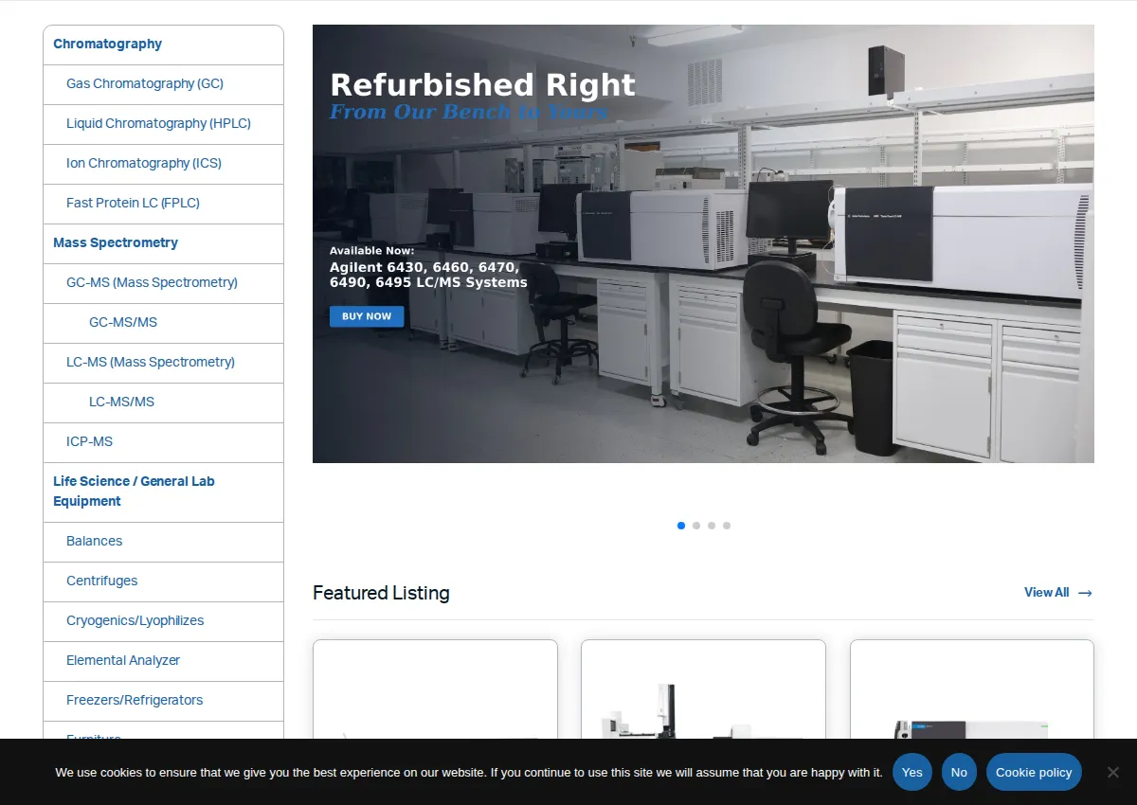This screenshot has height=805, width=1137.
Task: Open the Elemental Analyzer category
Action: point(123,661)
